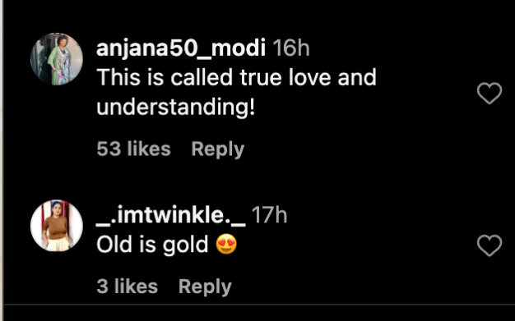Click the light panel edge at left

click(x=2, y=160)
